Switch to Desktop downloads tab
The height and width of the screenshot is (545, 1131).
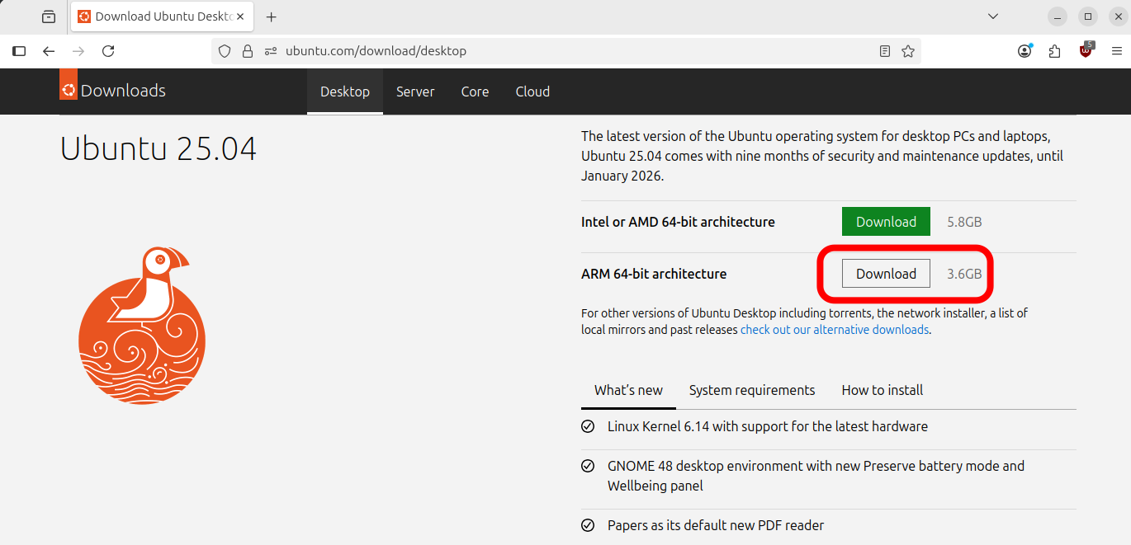pos(345,92)
